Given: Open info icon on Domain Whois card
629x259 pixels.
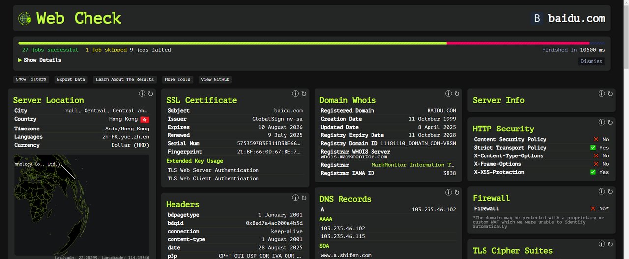Looking at the screenshot, I should [449, 93].
